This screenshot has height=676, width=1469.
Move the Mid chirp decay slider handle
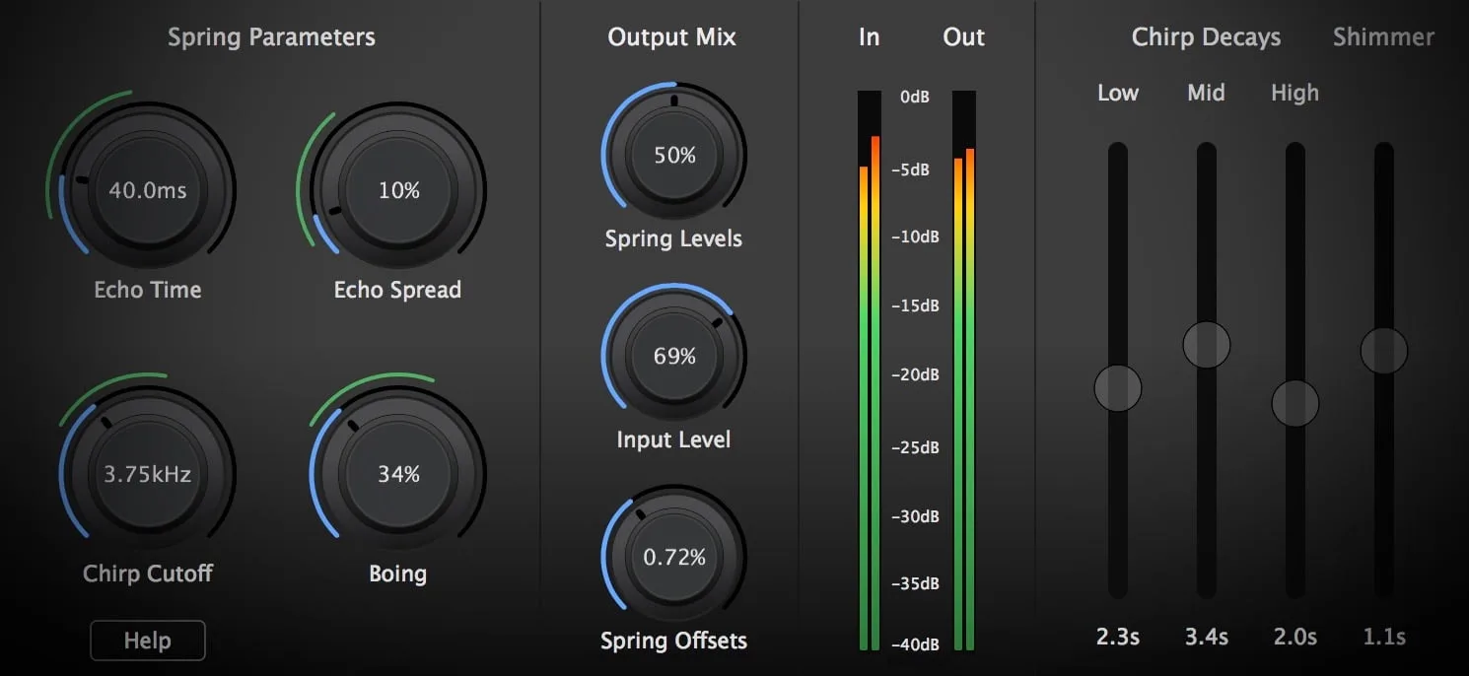[x=1206, y=344]
